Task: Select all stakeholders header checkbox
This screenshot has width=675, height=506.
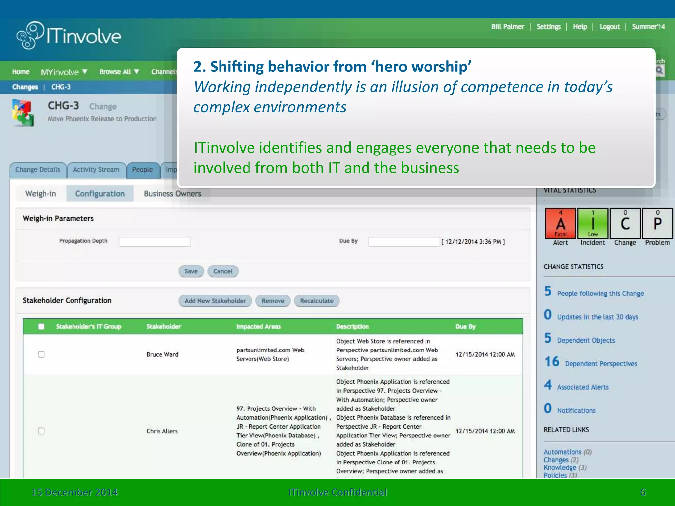Action: pos(41,326)
